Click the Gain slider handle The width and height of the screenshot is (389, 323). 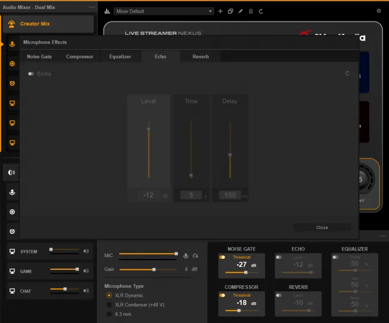tap(154, 269)
